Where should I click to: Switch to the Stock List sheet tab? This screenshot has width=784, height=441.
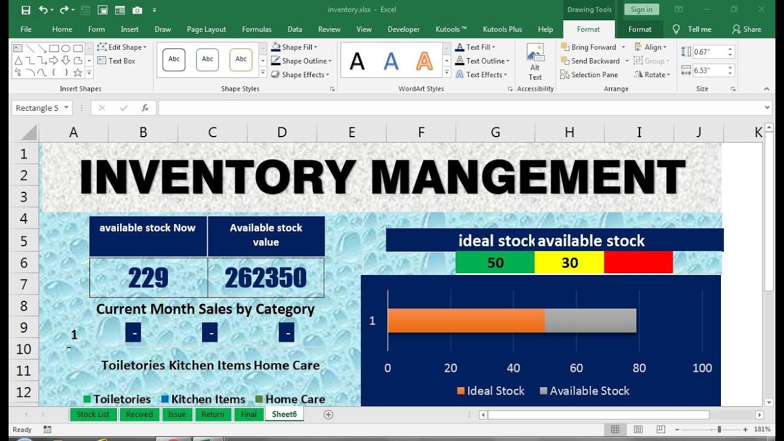(93, 415)
